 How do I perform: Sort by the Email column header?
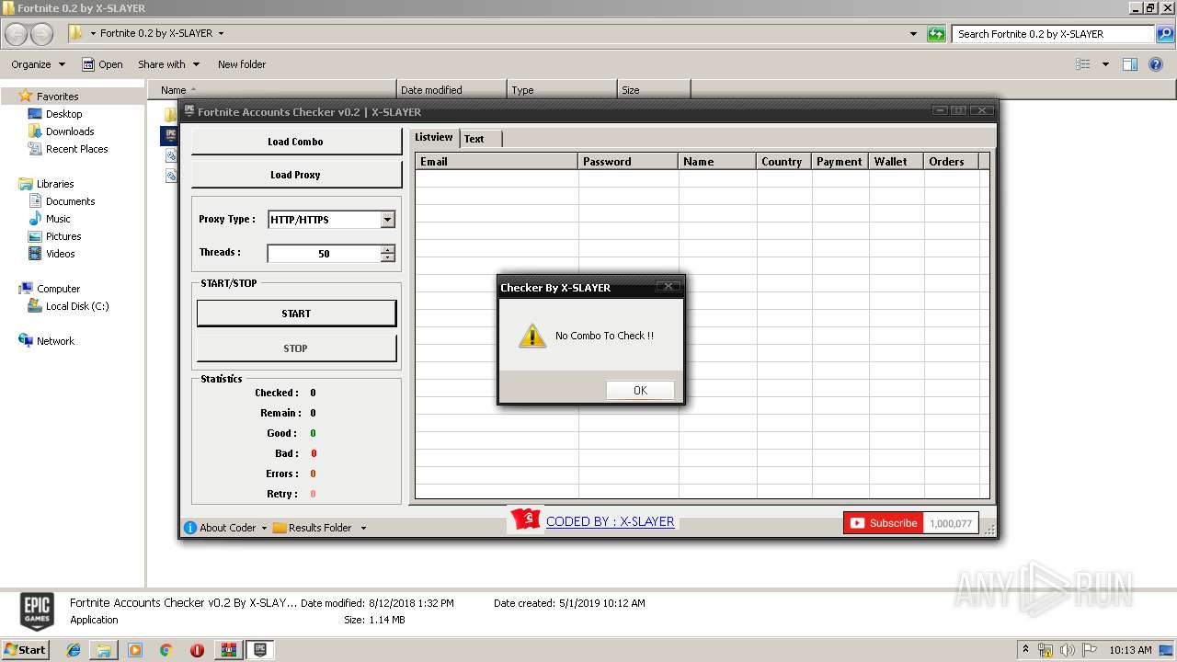497,161
